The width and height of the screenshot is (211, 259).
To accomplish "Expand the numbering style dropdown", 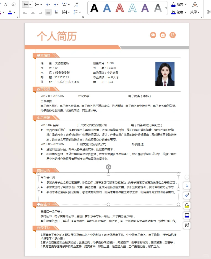I will pos(41,4).
